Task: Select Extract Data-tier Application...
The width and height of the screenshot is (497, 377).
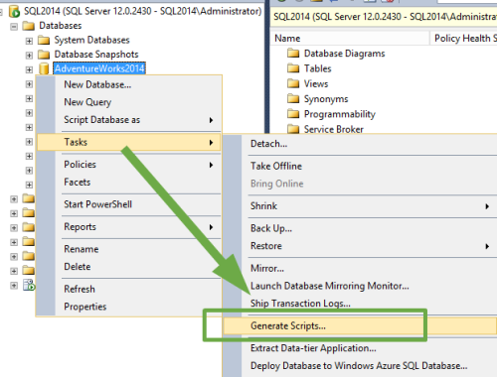Action: tap(360, 348)
